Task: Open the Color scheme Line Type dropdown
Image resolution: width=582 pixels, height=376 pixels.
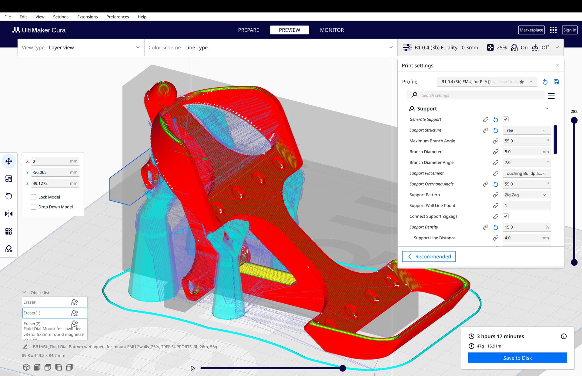Action: 271,48
